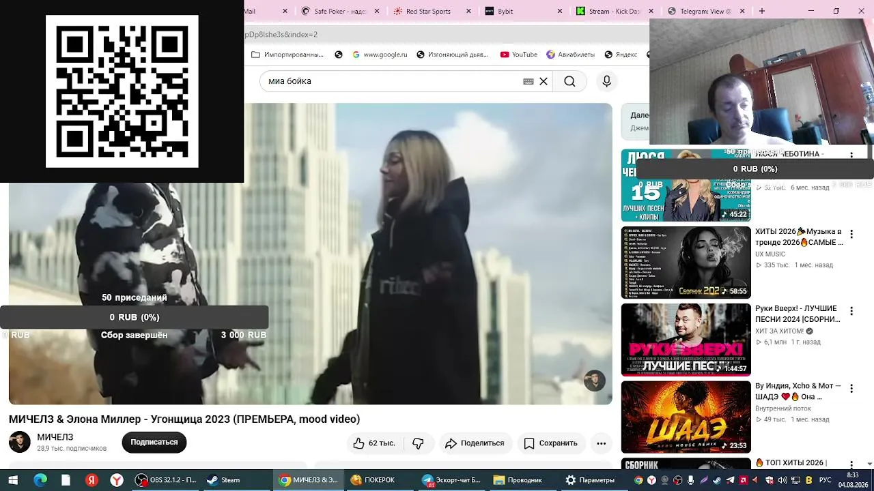The width and height of the screenshot is (874, 491).
Task: Switch to Stream - Kick Dashboard tab
Action: click(615, 11)
